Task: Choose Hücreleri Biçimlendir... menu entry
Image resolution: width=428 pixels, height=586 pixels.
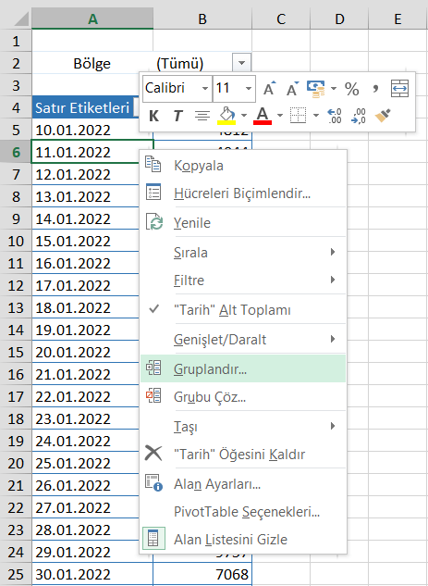Action: [x=243, y=193]
